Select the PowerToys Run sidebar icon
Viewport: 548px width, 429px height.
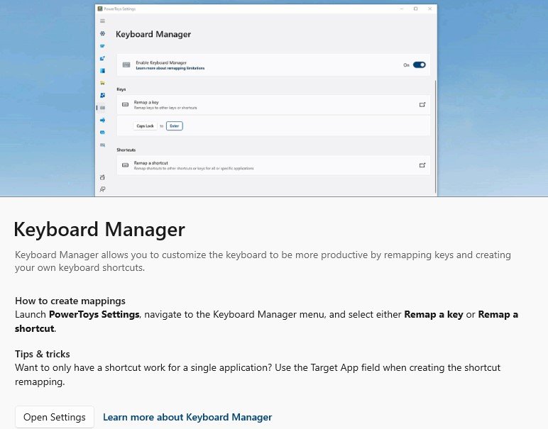pos(102,133)
